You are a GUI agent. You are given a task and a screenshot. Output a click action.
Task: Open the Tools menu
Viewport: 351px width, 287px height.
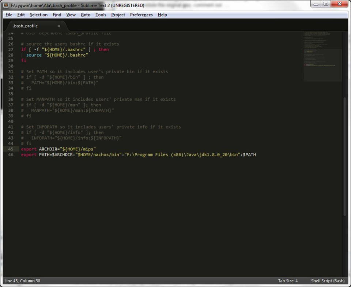101,15
